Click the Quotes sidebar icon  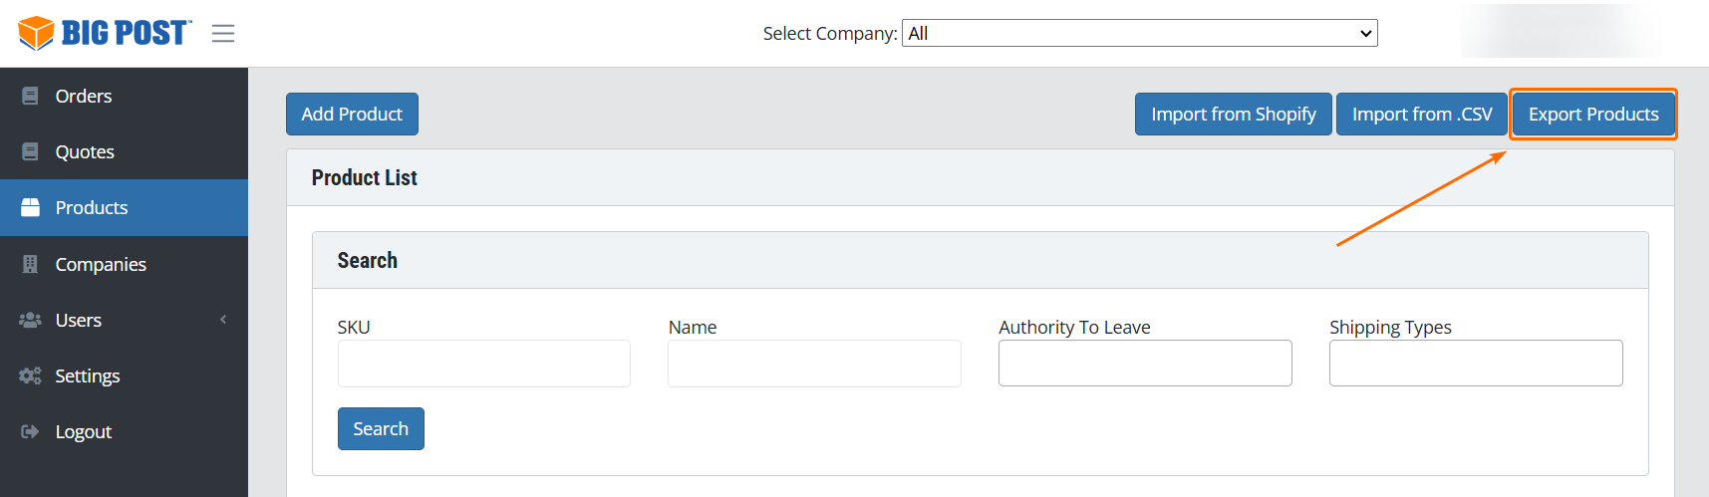tap(30, 151)
